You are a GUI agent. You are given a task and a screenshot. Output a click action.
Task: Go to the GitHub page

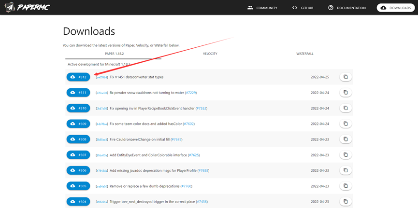(303, 8)
